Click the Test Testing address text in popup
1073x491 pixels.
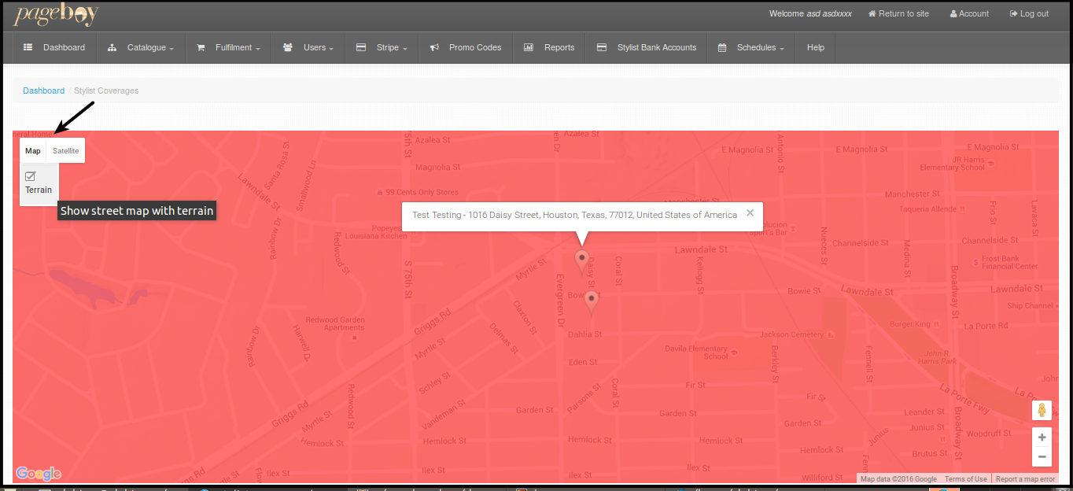575,215
